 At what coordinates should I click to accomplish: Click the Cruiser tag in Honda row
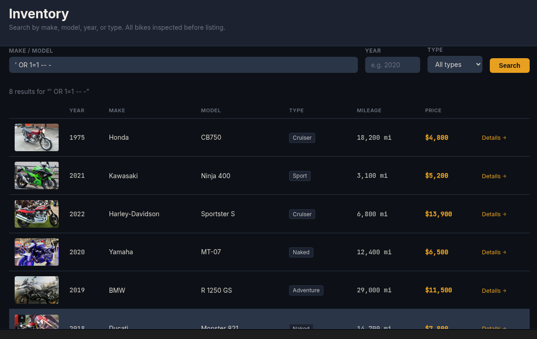point(302,137)
